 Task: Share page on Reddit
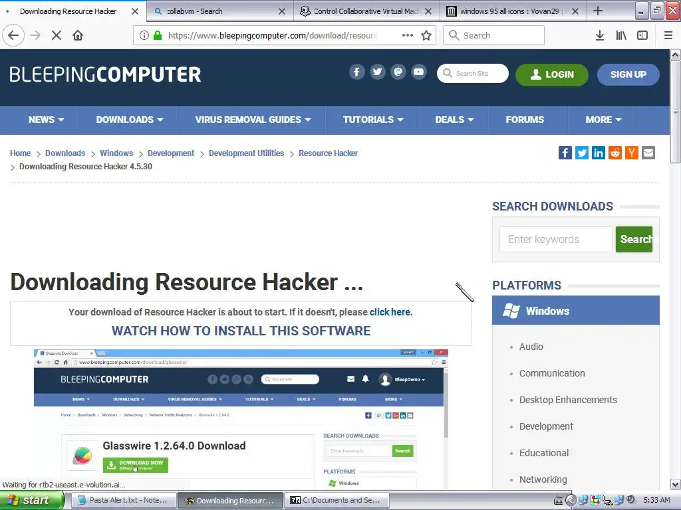pos(615,153)
